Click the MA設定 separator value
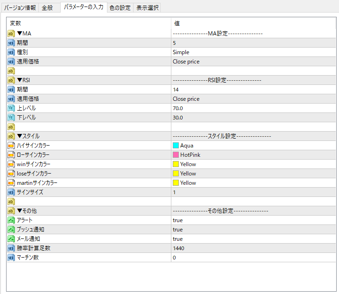 coord(218,34)
